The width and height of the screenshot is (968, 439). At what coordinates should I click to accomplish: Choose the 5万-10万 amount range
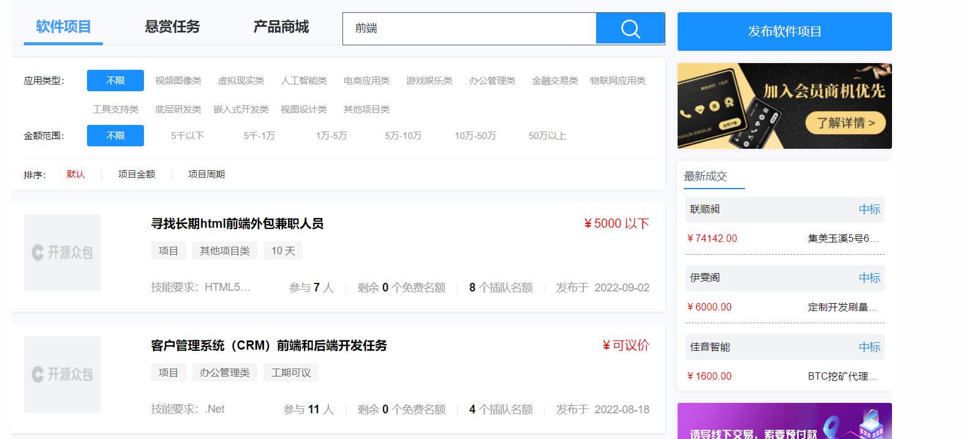[403, 136]
